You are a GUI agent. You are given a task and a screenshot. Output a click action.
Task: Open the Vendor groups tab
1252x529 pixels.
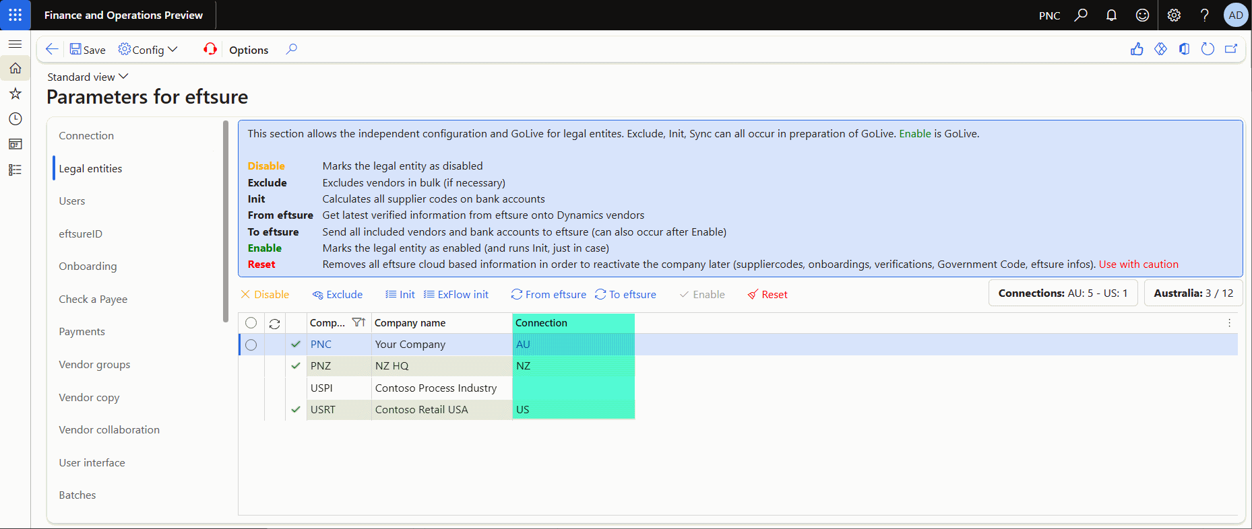tap(94, 365)
